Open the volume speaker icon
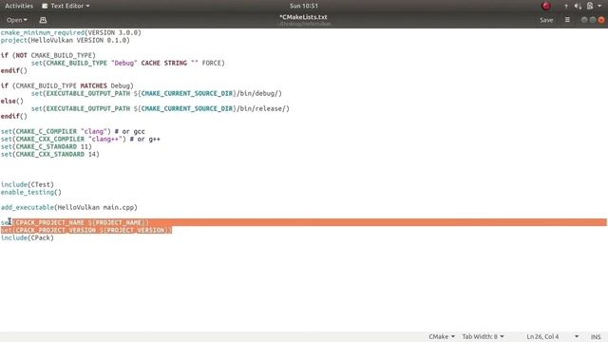 pyautogui.click(x=578, y=6)
